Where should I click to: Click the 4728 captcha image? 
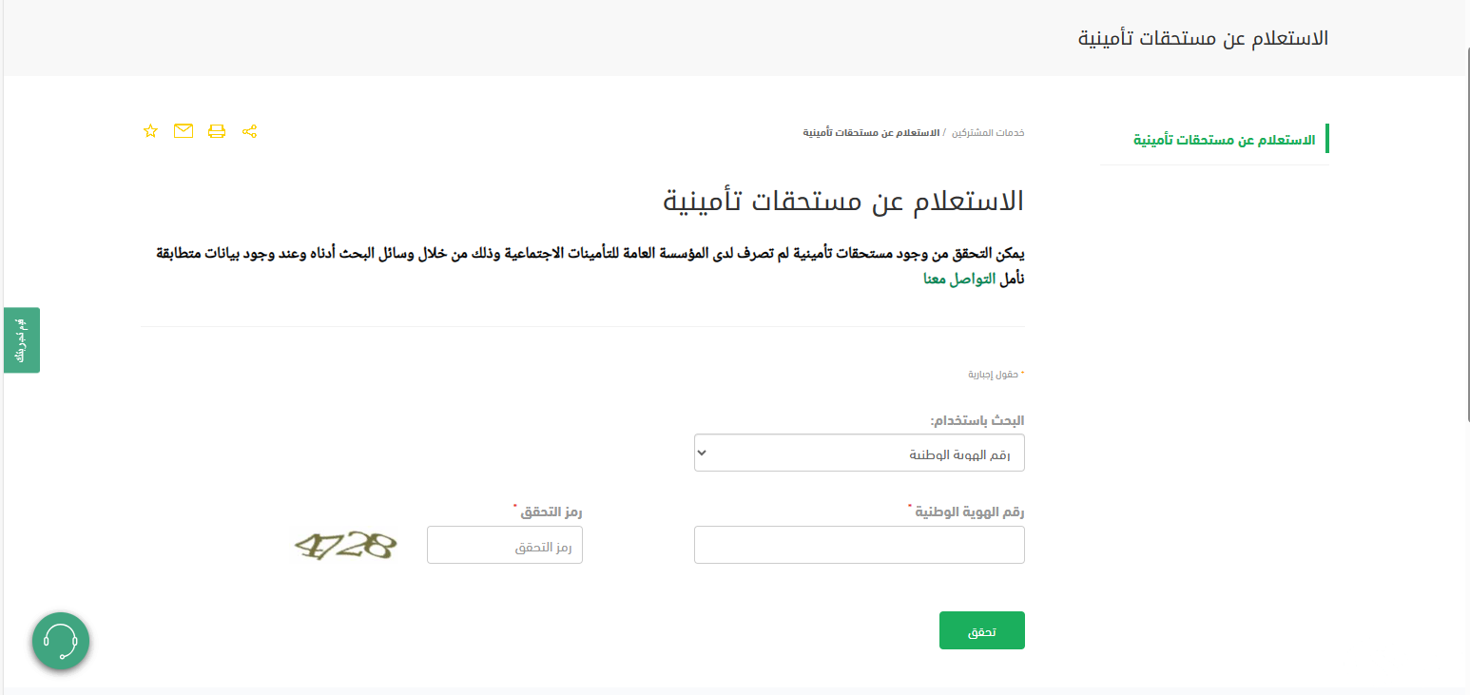pos(344,546)
